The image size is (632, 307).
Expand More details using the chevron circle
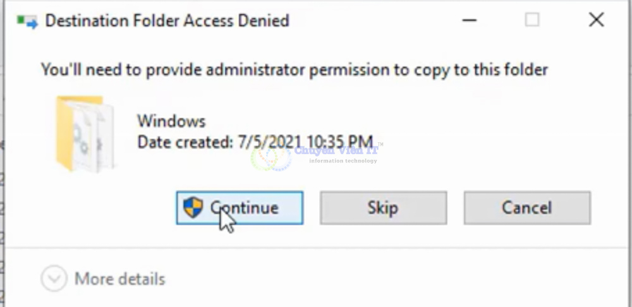tap(54, 279)
